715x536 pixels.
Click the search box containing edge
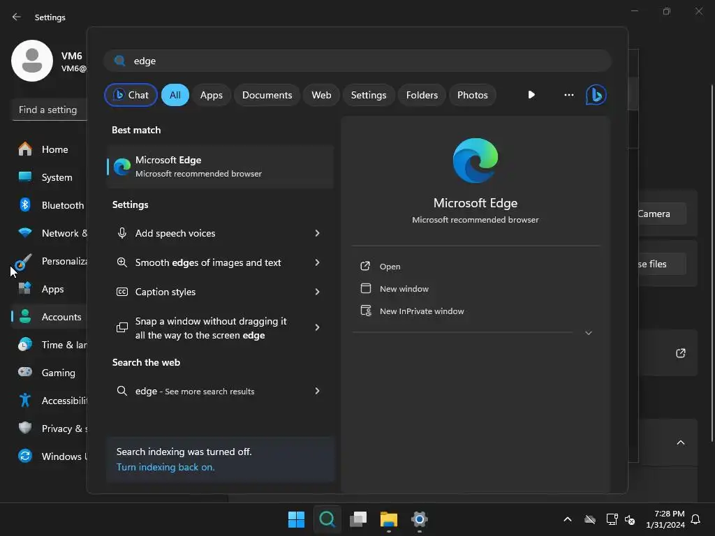(x=357, y=61)
